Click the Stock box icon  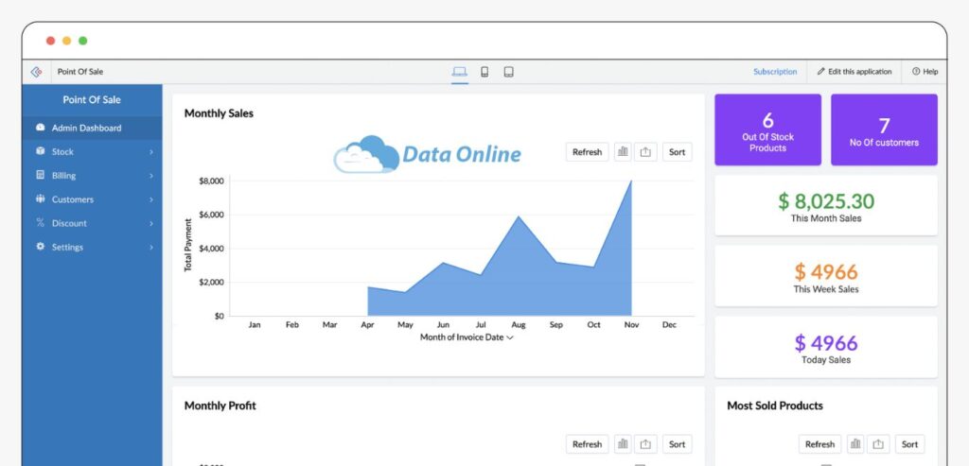pos(40,151)
